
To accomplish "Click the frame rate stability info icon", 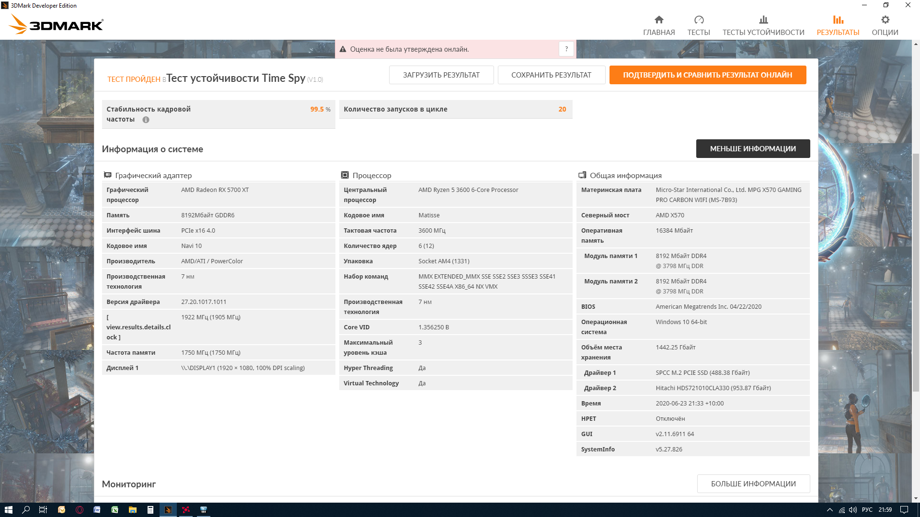I will [x=146, y=120].
